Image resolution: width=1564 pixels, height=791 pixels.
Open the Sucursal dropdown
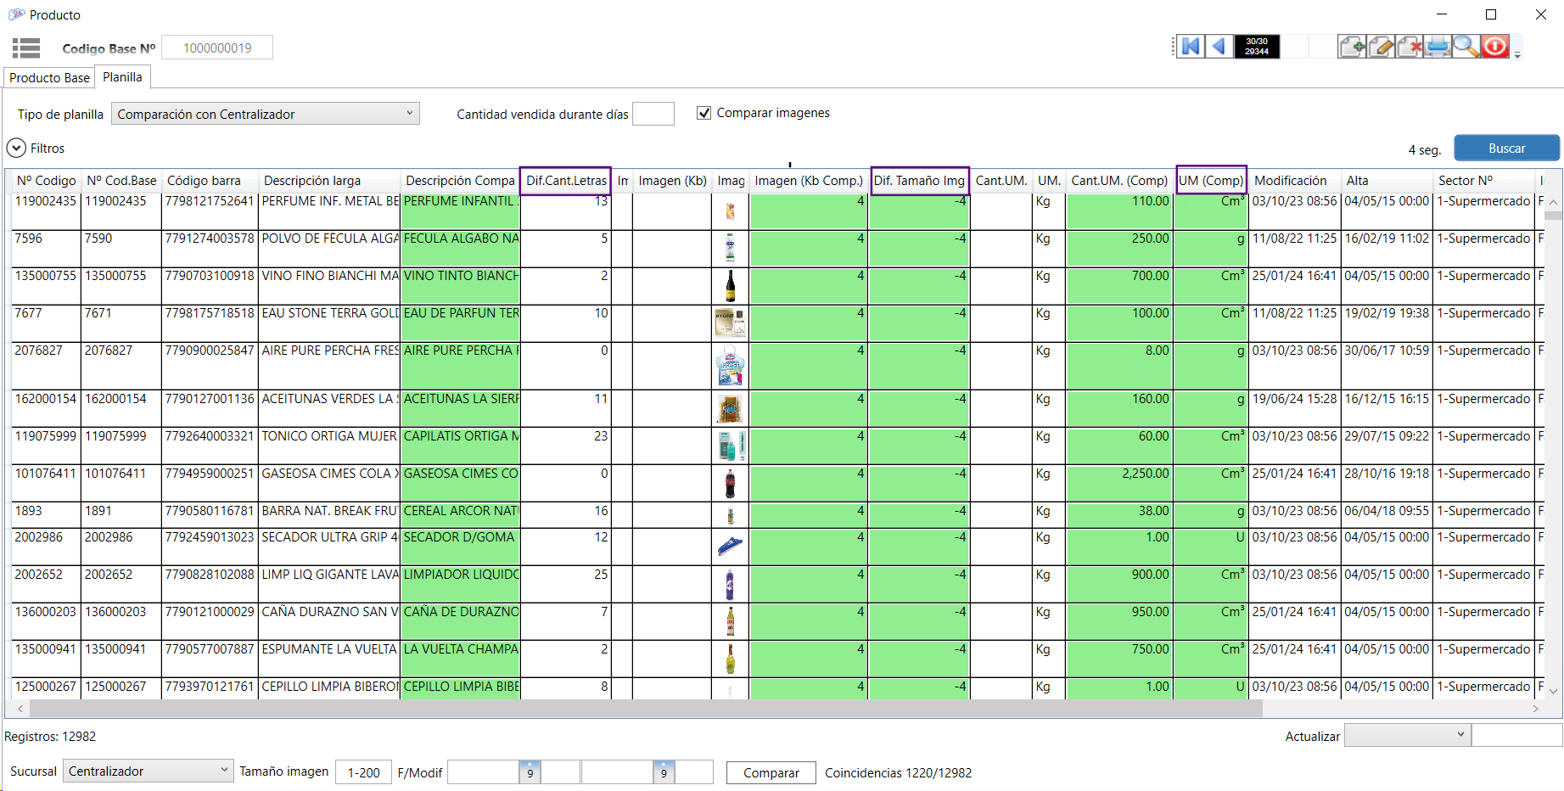pyautogui.click(x=149, y=771)
